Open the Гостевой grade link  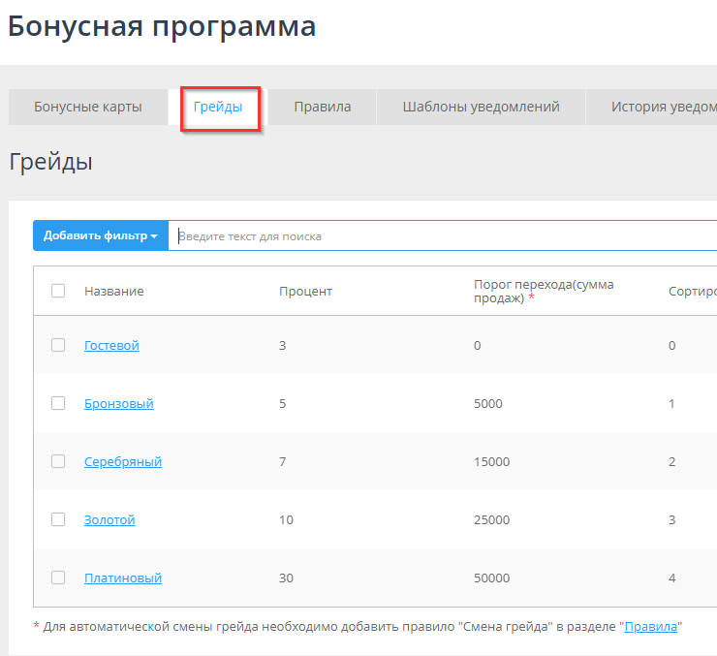tap(111, 346)
